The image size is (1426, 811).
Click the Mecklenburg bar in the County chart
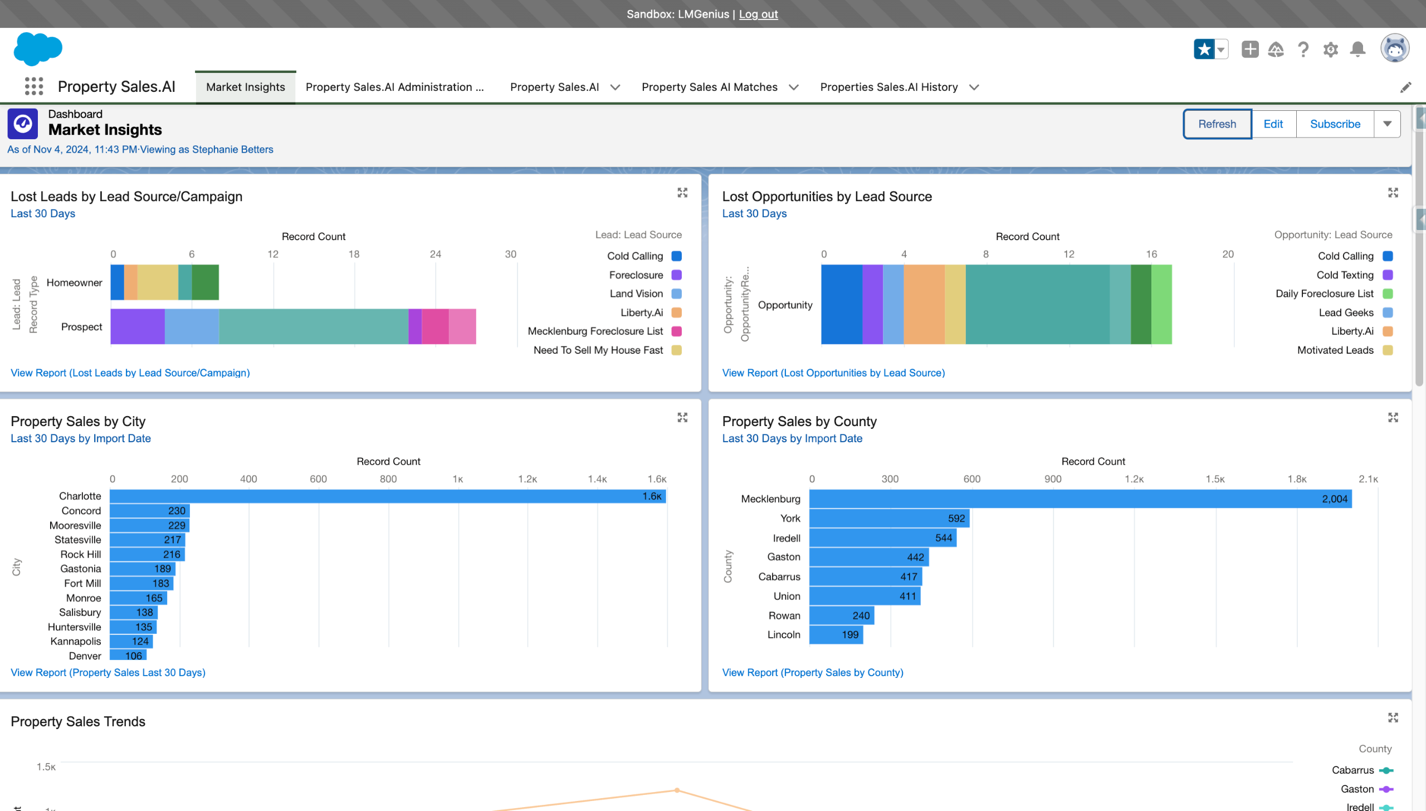(1080, 499)
